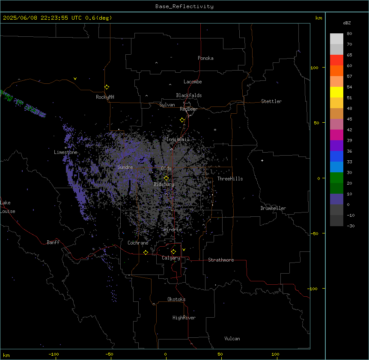Select the red 65 dBZ legend swatch
The width and height of the screenshot is (369, 360).
click(x=336, y=60)
